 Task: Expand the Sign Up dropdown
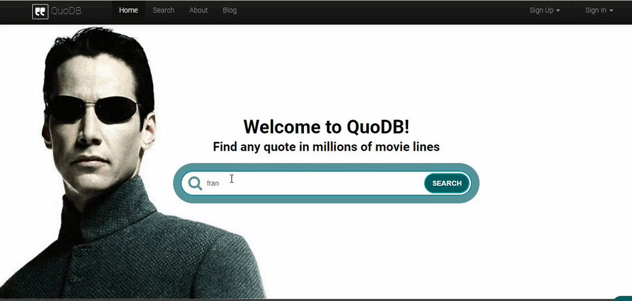545,10
